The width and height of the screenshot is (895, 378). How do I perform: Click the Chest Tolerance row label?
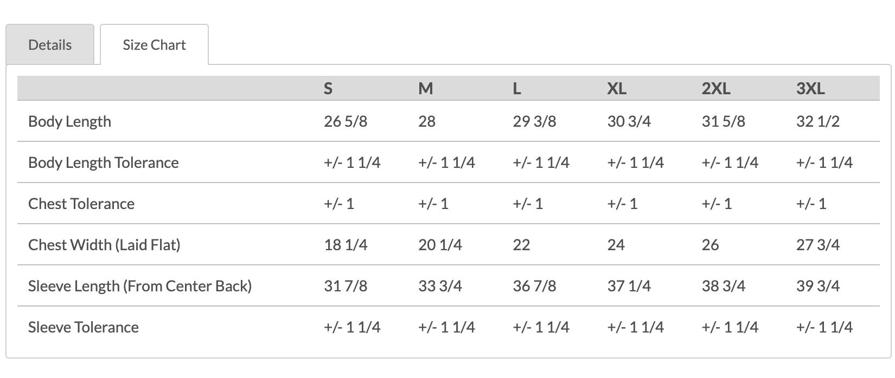tap(81, 204)
